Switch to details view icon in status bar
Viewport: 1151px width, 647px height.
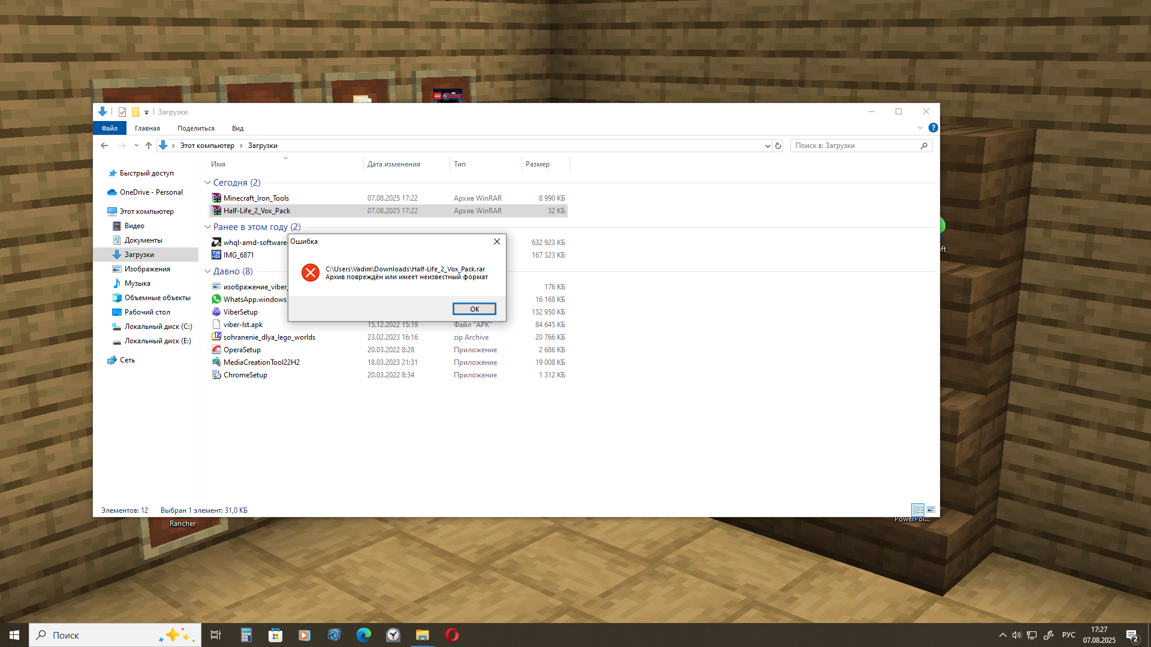coord(918,510)
